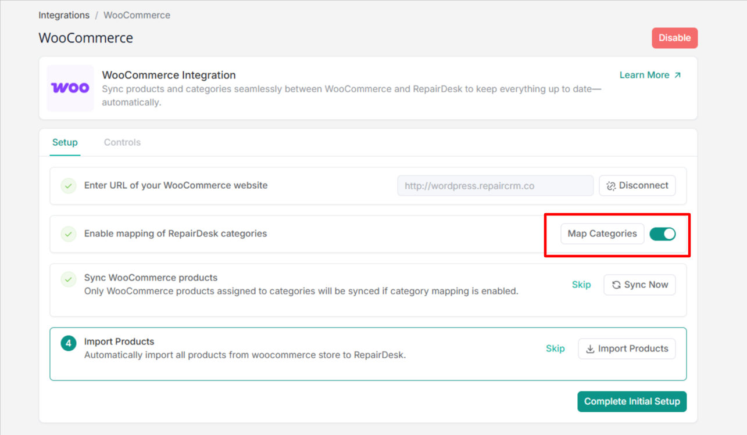Click the checkmark icon beside Sync WooCommerce products
The width and height of the screenshot is (747, 435).
click(x=69, y=279)
